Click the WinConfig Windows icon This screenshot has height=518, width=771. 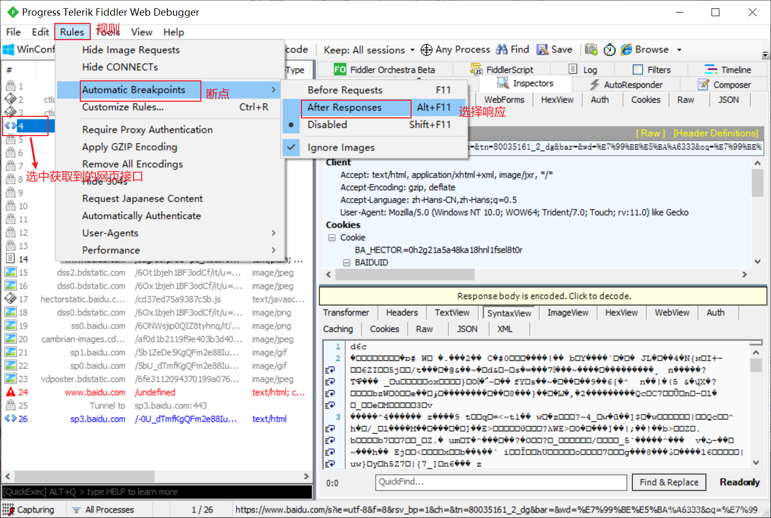point(8,50)
